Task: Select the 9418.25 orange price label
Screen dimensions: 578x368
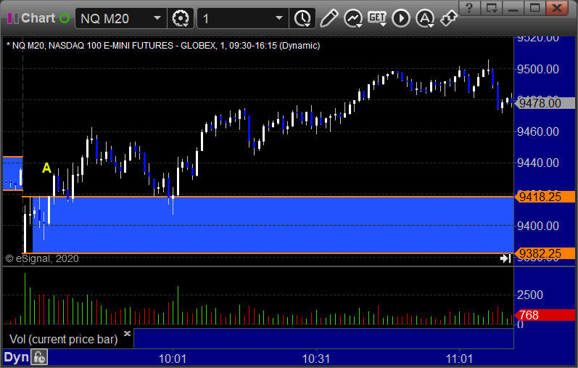Action: [x=545, y=197]
